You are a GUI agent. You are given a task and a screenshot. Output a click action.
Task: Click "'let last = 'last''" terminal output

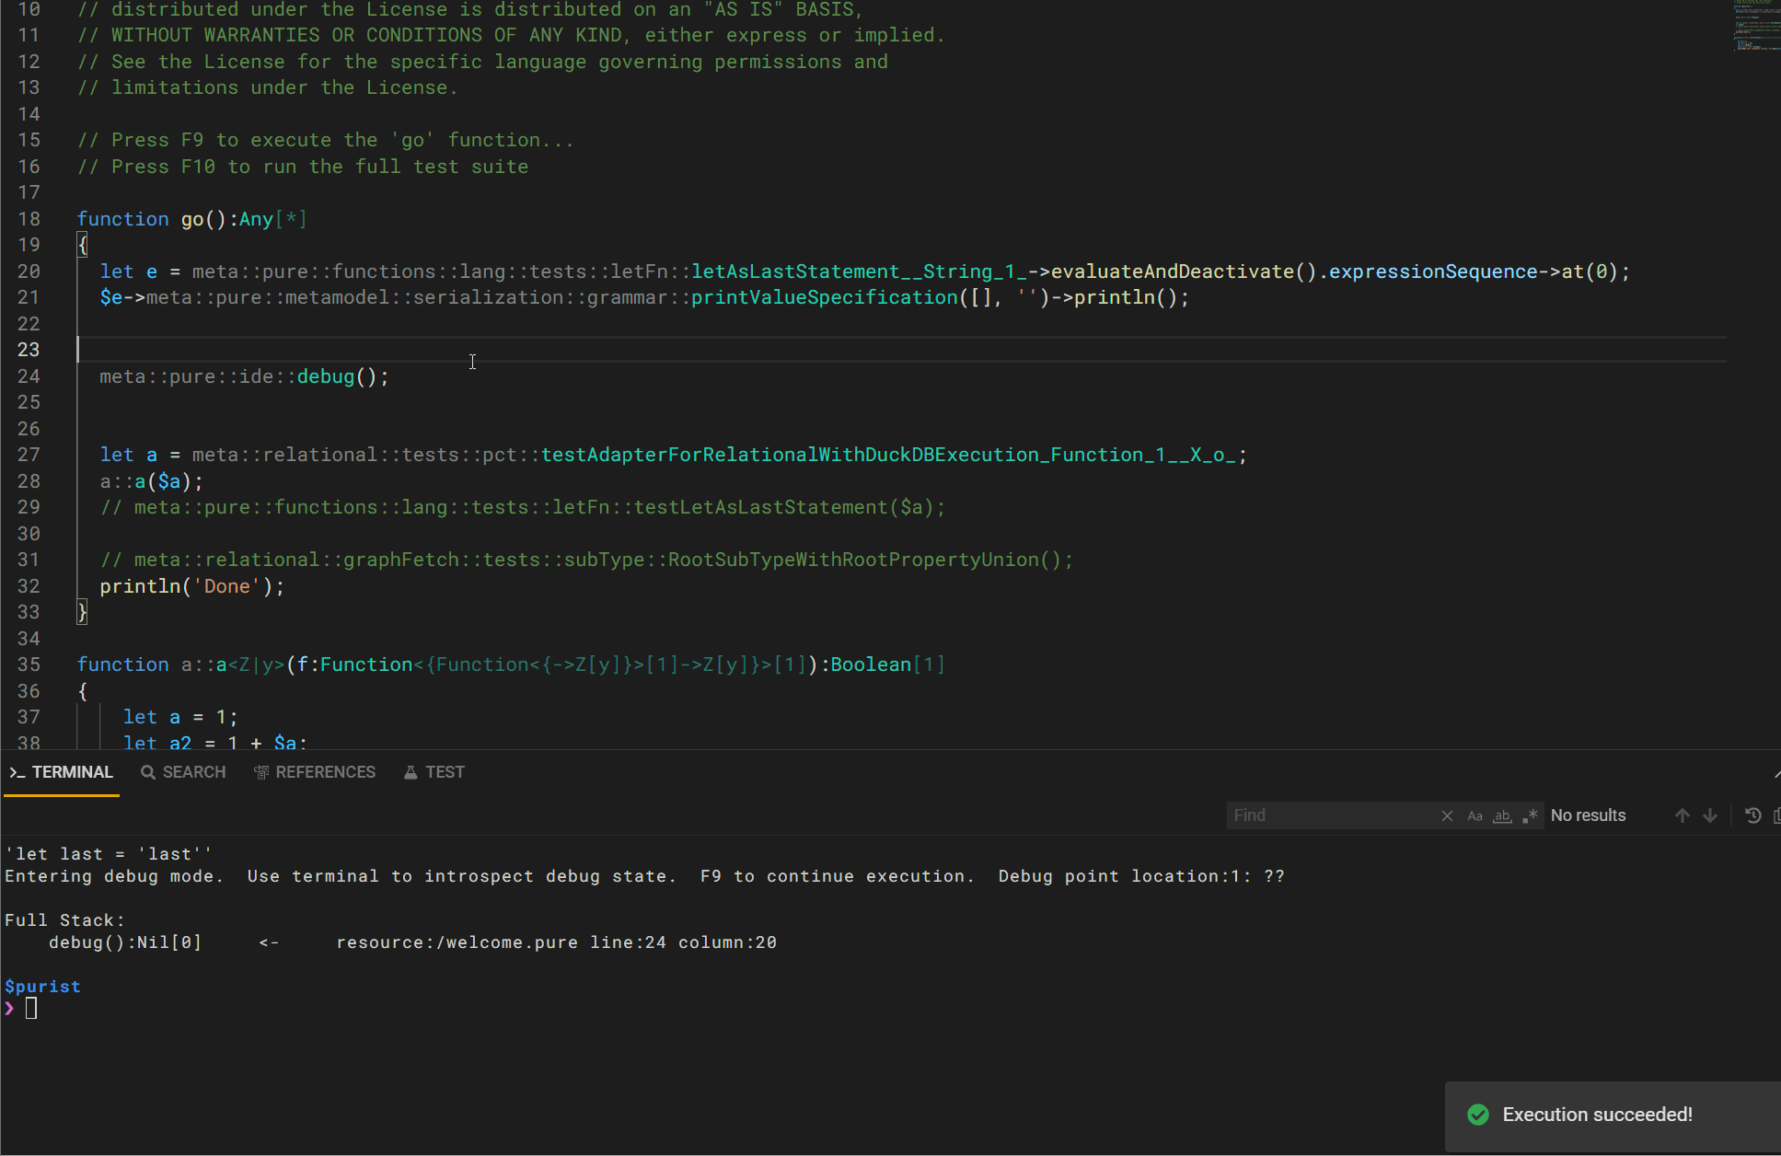pyautogui.click(x=109, y=854)
